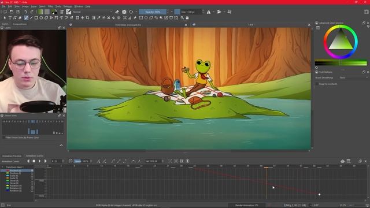Open the Layer menu
Viewport: 370px width, 208px height.
[34, 6]
